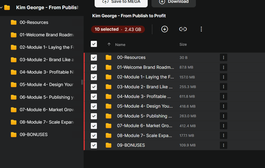This screenshot has height=168, width=265.
Task: Click the 05-Module 4- Design You... name
Action: pyautogui.click(x=145, y=106)
